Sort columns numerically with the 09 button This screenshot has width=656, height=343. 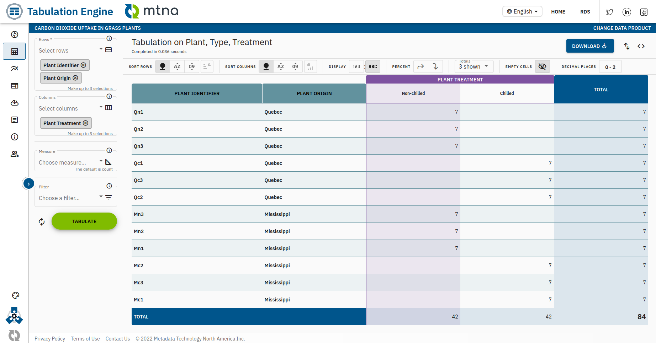pyautogui.click(x=295, y=66)
